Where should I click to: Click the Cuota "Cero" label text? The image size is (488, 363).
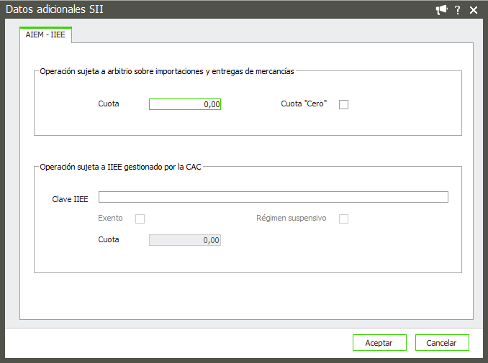point(304,104)
